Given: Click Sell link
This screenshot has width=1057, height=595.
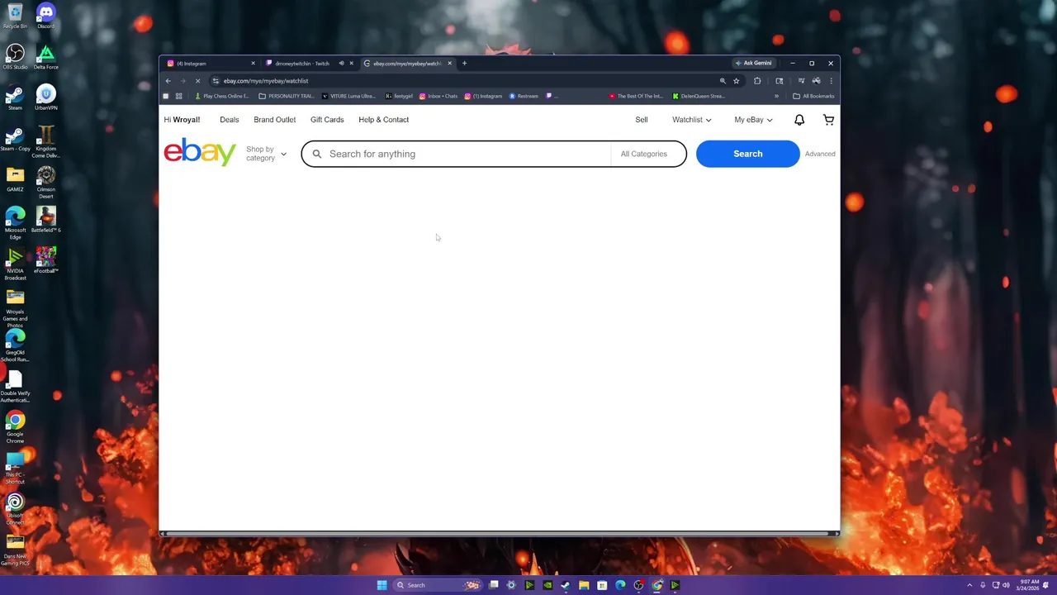Looking at the screenshot, I should click(642, 120).
